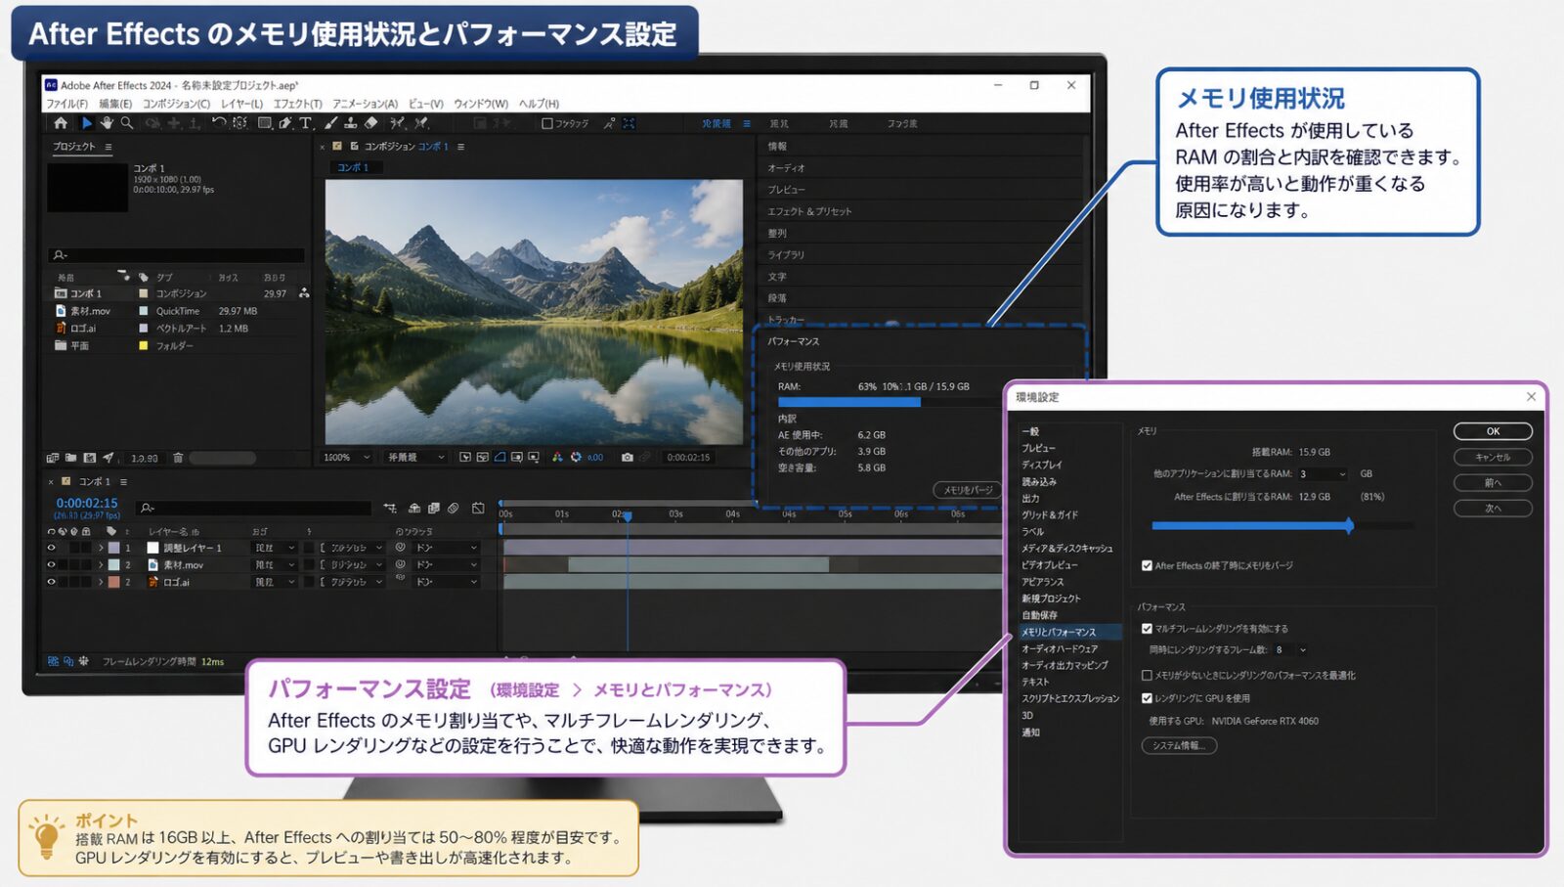
Task: Click the reset exposure icon below the viewer
Action: tap(576, 457)
